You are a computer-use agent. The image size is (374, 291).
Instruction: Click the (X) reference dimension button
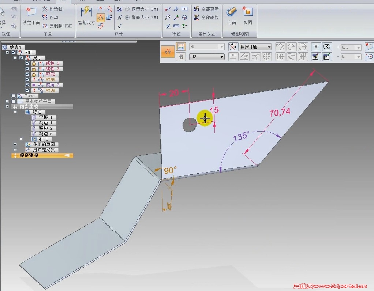(327, 47)
